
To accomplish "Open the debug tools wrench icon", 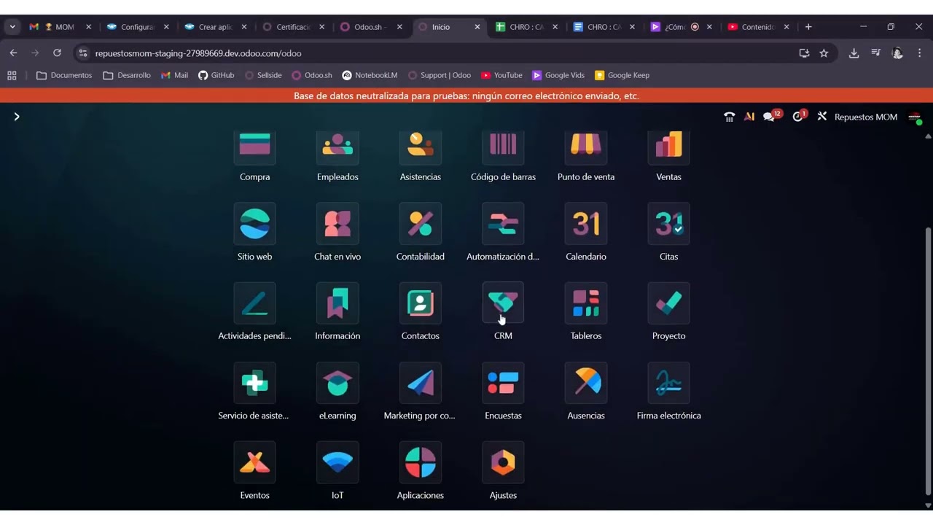I will click(x=821, y=117).
